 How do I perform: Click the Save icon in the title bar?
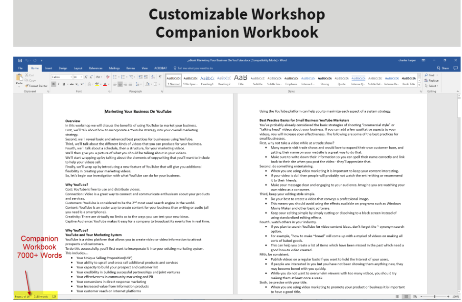[x=20, y=60]
